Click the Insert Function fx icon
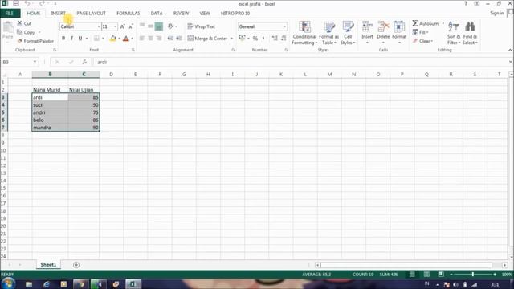The height and width of the screenshot is (289, 514). 84,62
